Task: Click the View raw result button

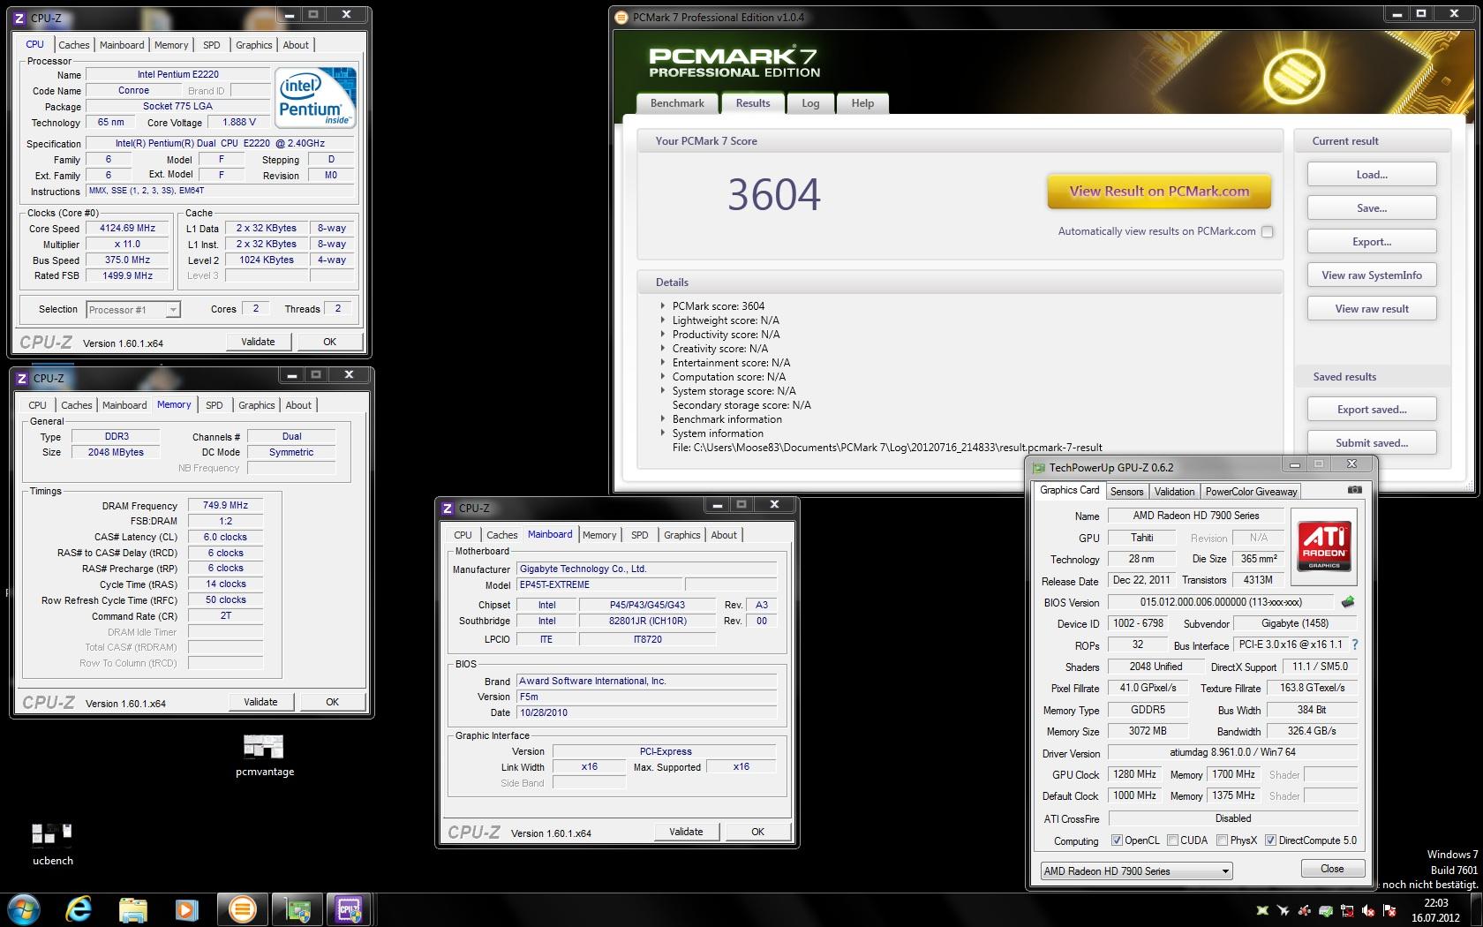Action: [1372, 309]
